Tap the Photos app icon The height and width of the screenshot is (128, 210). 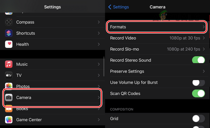9,86
